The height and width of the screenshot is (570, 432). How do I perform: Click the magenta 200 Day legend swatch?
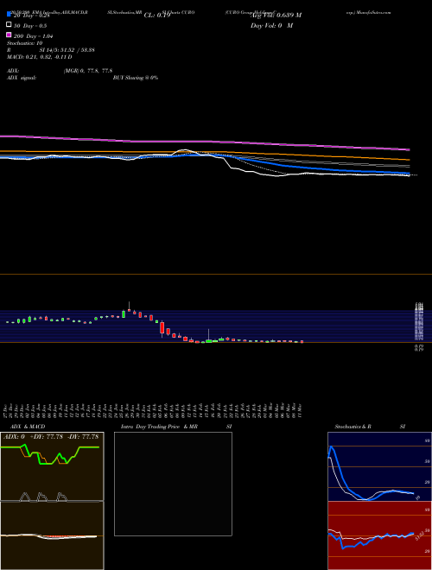tap(9, 35)
